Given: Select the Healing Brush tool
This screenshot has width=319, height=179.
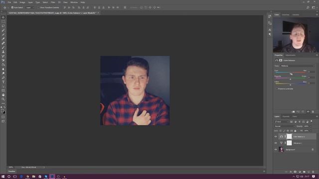Looking at the screenshot, I should [3, 43].
